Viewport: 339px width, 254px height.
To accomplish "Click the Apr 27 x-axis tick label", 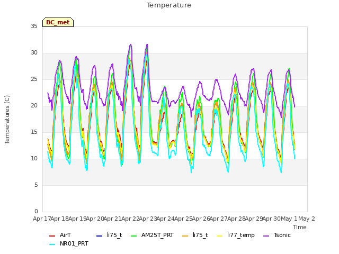I will tap(219, 219).
